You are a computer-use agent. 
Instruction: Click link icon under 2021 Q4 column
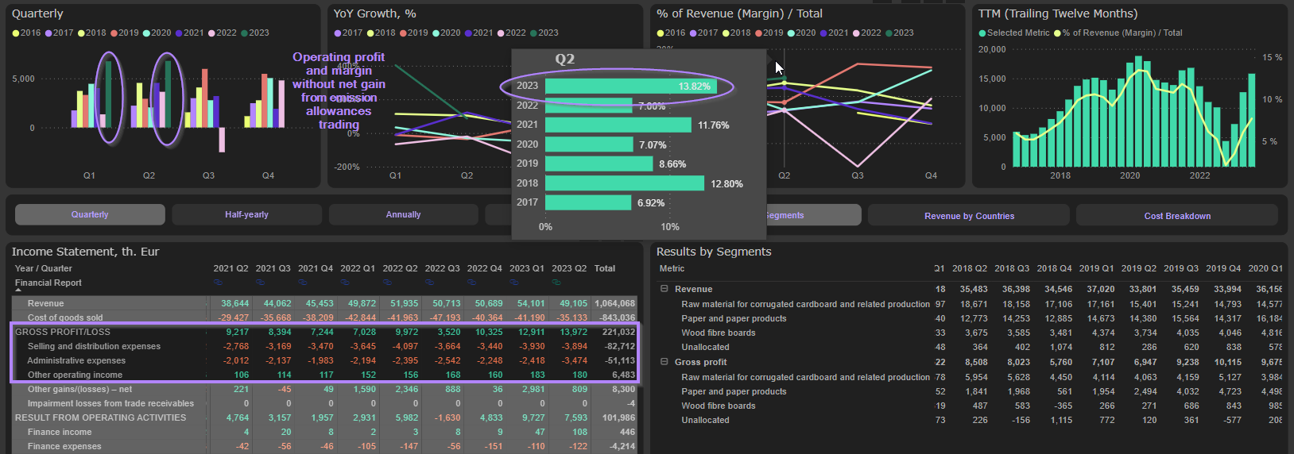click(303, 283)
